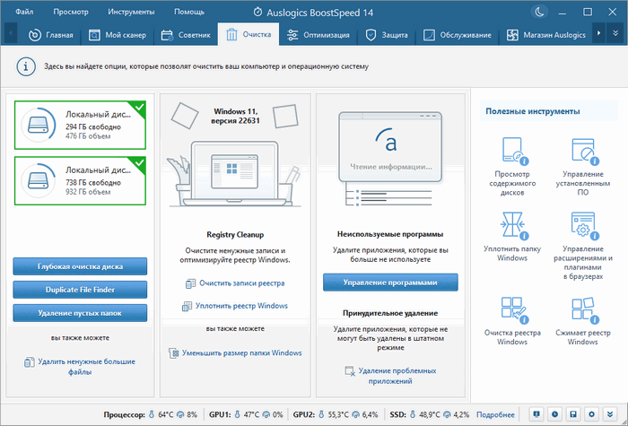Click the registry defrag grid icon

pyautogui.click(x=187, y=307)
